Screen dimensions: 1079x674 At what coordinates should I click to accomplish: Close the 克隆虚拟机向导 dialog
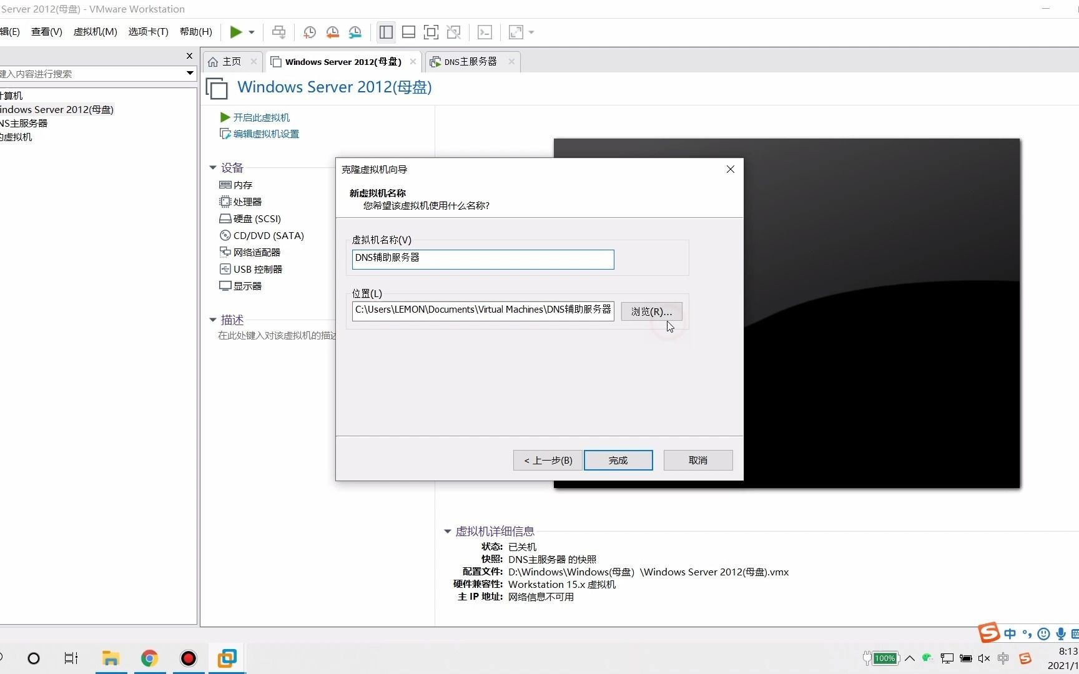[x=731, y=169]
